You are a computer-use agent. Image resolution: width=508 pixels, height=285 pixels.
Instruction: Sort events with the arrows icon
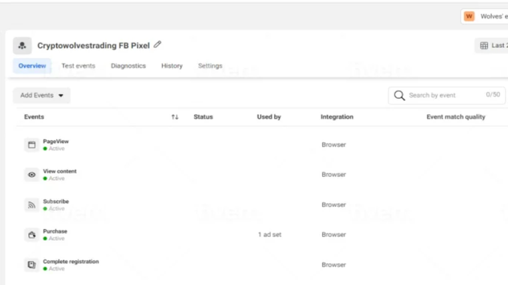175,117
